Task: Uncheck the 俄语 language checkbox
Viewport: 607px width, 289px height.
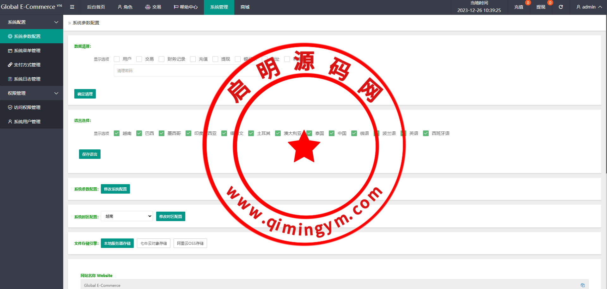Action: pyautogui.click(x=354, y=133)
